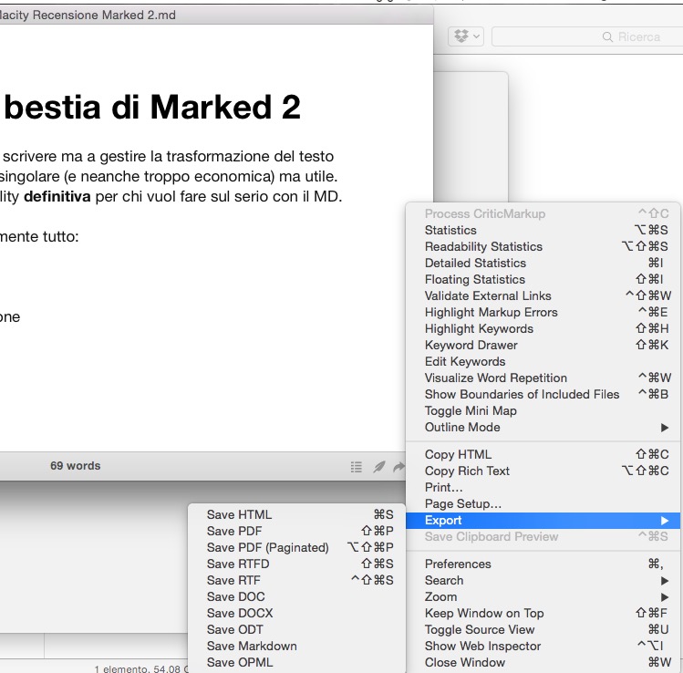The height and width of the screenshot is (673, 683).
Task: Click the table of contents list icon
Action: click(x=357, y=467)
